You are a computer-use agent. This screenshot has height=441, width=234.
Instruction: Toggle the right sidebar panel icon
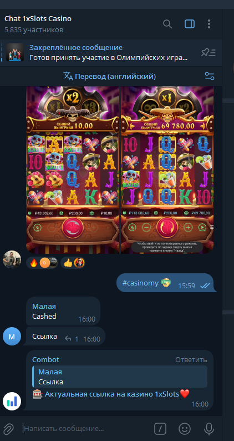pyautogui.click(x=190, y=24)
